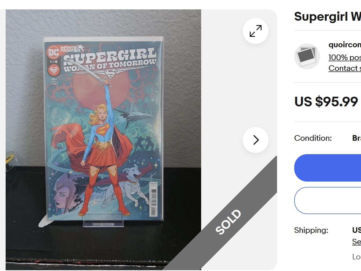Screen dimensions: 361x271
Task: Open the 100% positive feedback link
Action: click(x=345, y=57)
